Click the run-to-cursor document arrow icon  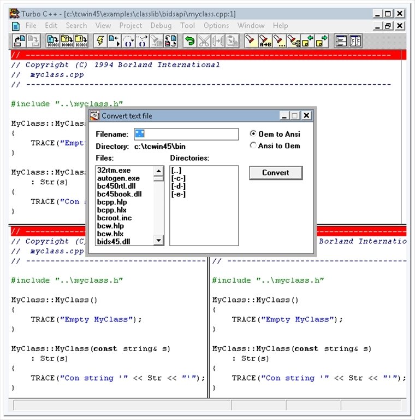[x=114, y=41]
